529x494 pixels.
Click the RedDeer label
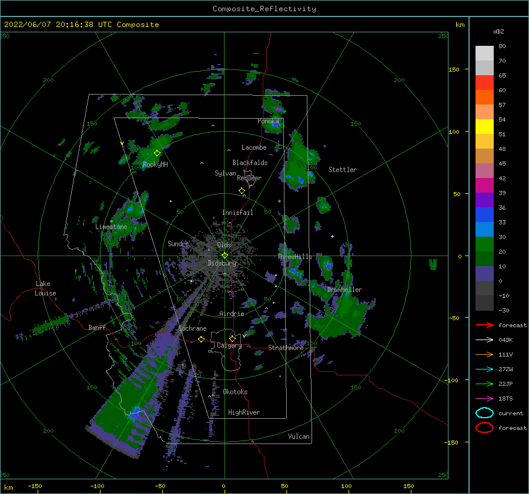[x=249, y=178]
